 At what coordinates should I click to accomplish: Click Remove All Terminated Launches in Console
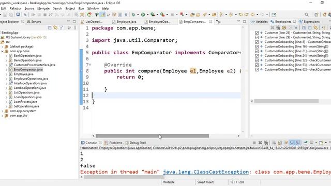point(266,143)
